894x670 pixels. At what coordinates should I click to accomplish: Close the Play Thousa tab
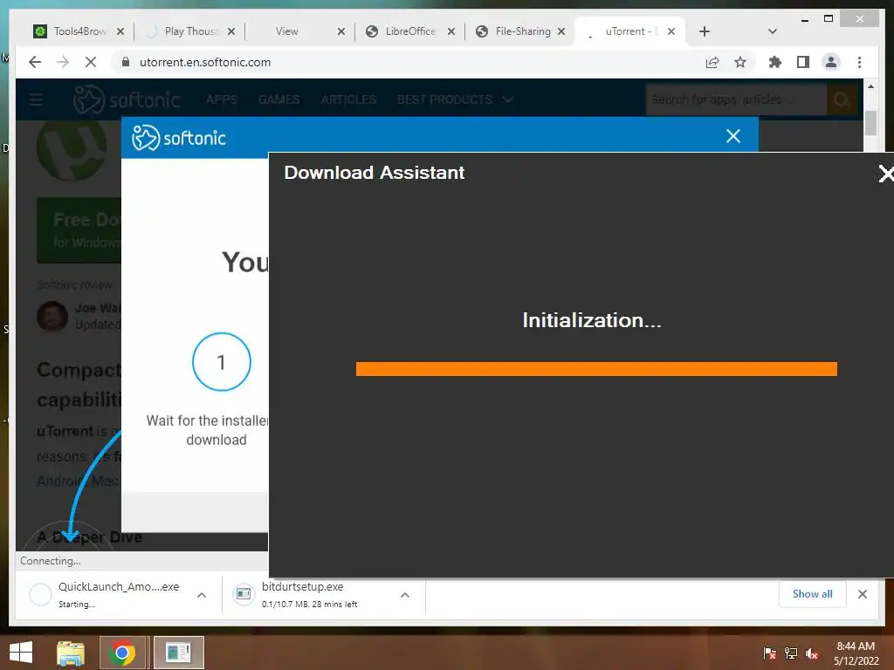[x=230, y=31]
